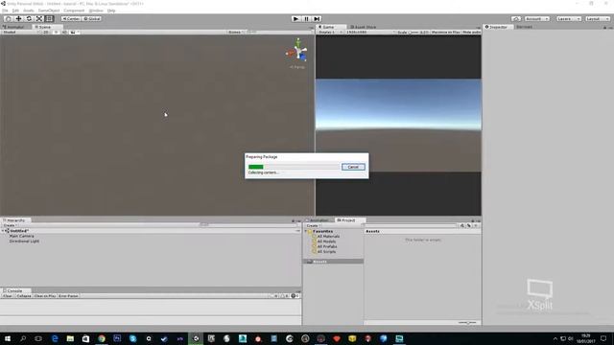Toggle Error Pause in Console
614x345 pixels.
68,296
